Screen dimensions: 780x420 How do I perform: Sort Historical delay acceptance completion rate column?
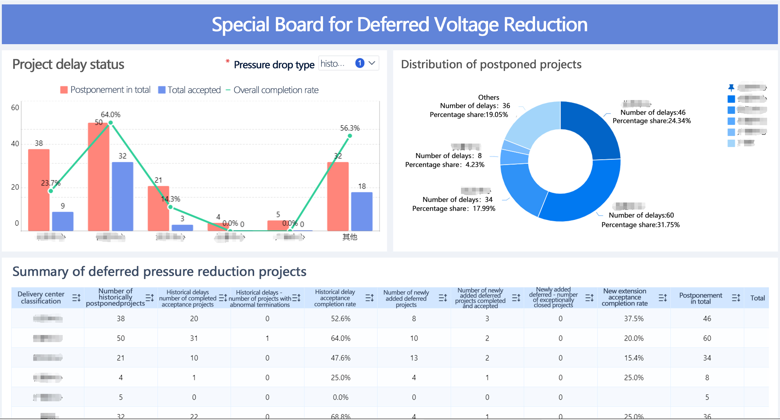coord(369,298)
